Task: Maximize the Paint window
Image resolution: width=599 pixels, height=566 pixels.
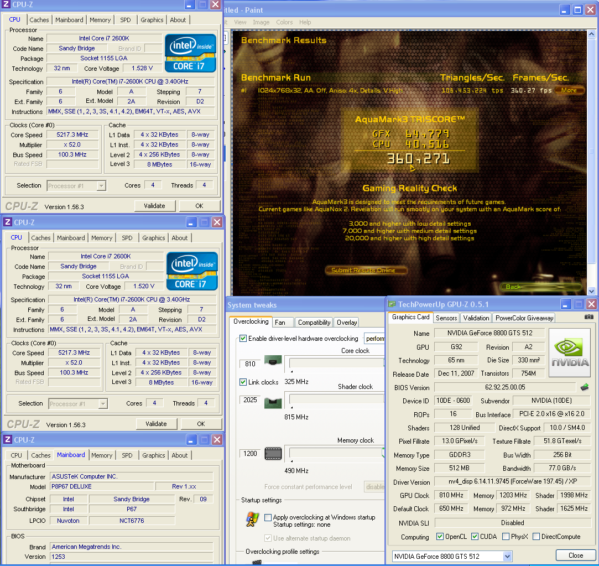Action: click(578, 10)
